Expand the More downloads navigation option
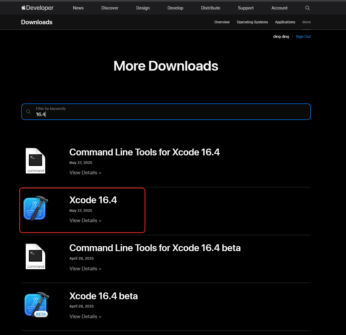The image size is (346, 335). pyautogui.click(x=306, y=22)
